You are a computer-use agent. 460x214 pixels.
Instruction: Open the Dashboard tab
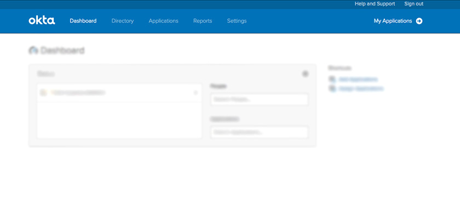click(x=83, y=21)
